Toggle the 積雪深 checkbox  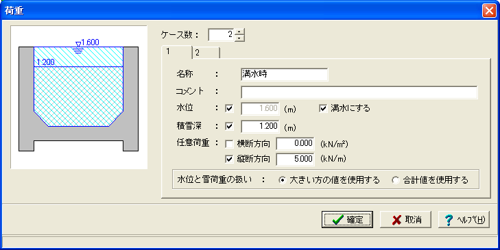(229, 127)
